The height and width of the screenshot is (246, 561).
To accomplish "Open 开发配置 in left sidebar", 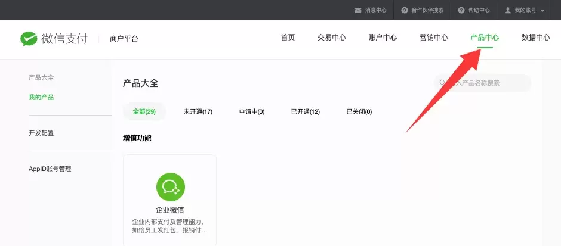I will (41, 133).
